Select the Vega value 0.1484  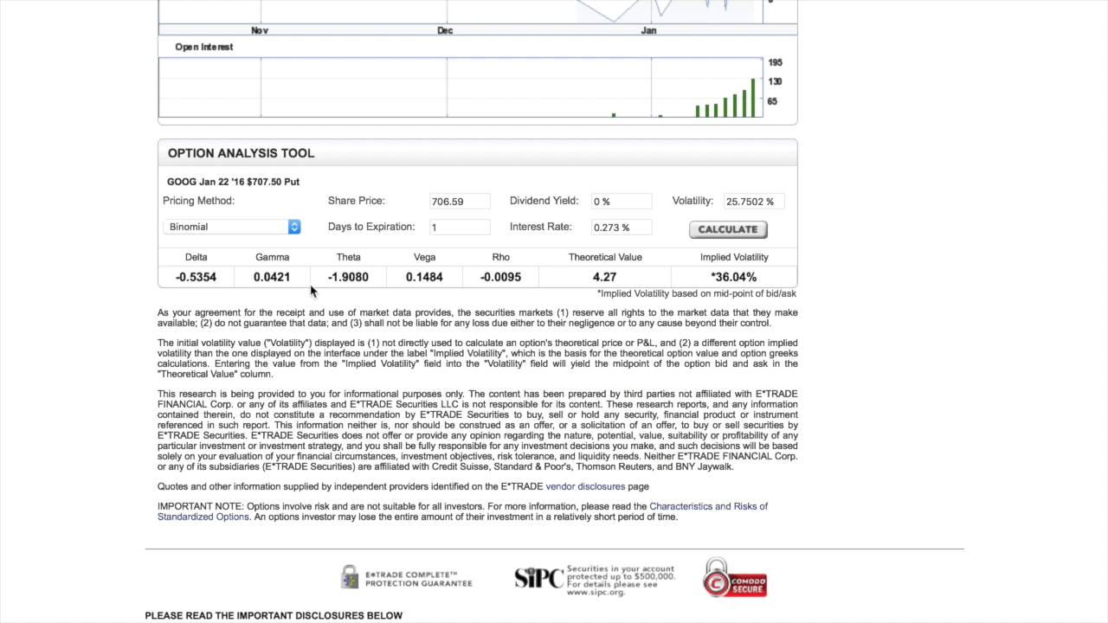(424, 277)
